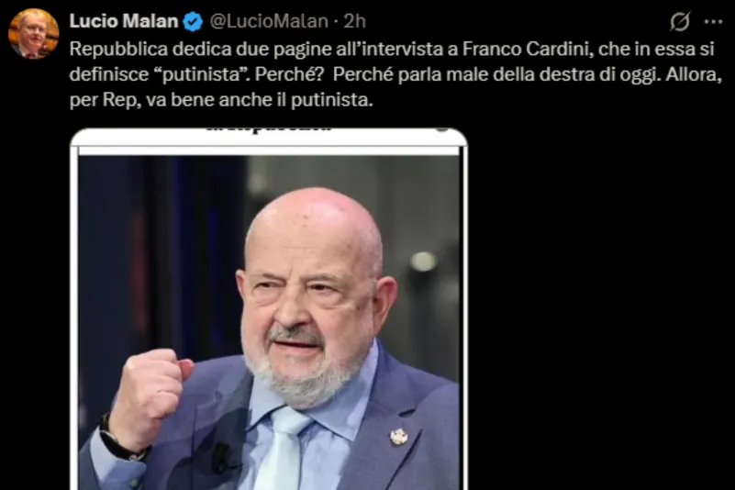The image size is (735, 490).
Task: Click the lapel pin on the jacket
Action: pos(399,437)
